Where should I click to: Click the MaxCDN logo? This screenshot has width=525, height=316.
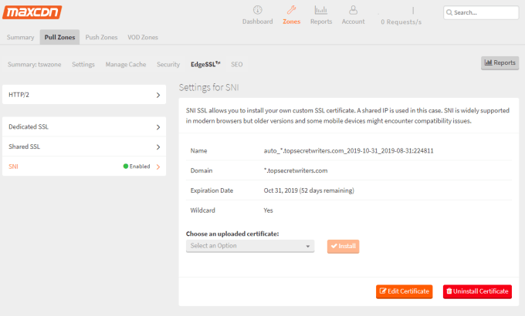(x=32, y=12)
